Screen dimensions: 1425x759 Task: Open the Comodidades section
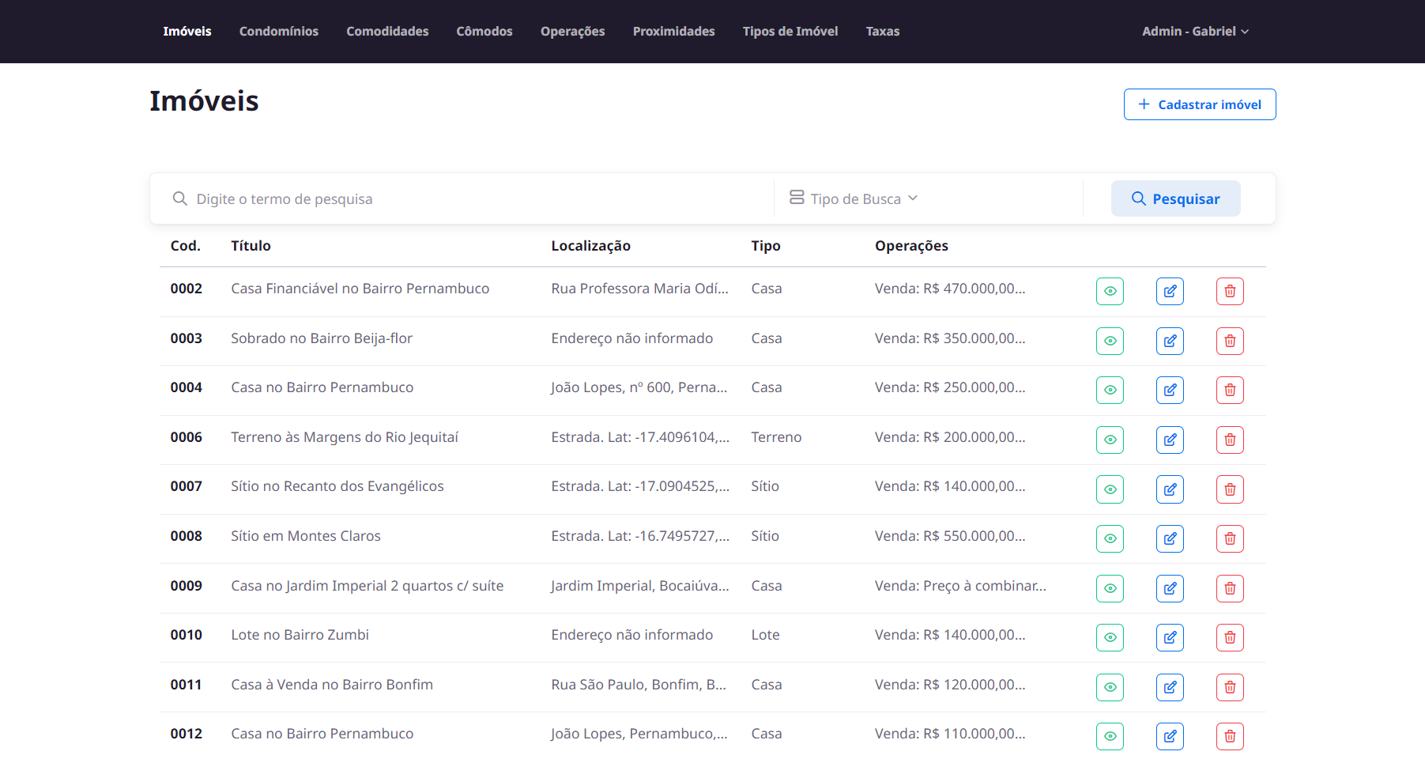tap(387, 32)
